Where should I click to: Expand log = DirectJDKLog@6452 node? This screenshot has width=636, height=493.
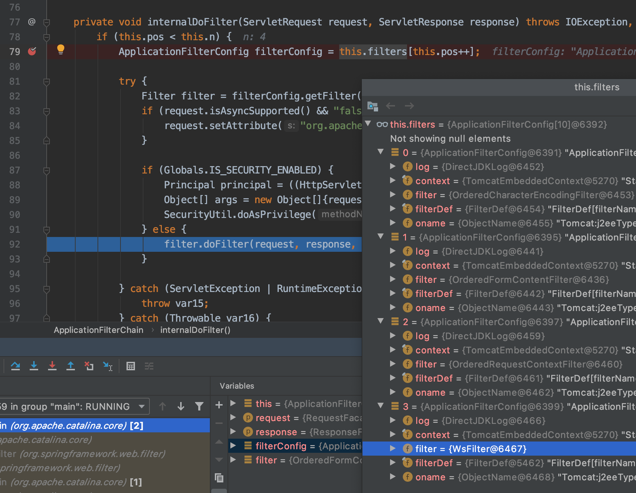point(393,166)
